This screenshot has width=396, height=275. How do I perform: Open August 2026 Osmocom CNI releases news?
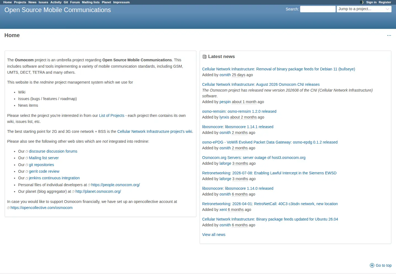coord(261,84)
